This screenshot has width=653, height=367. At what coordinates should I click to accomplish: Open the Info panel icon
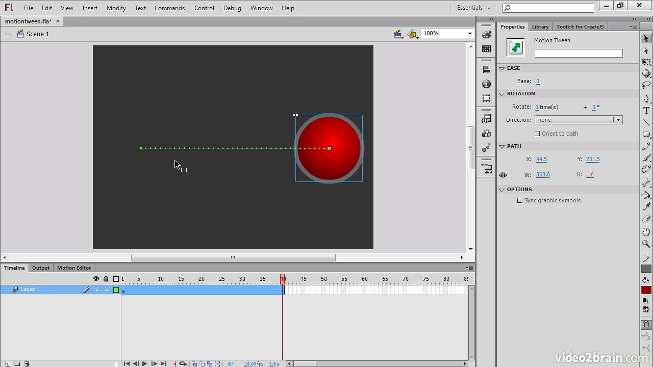[x=487, y=84]
